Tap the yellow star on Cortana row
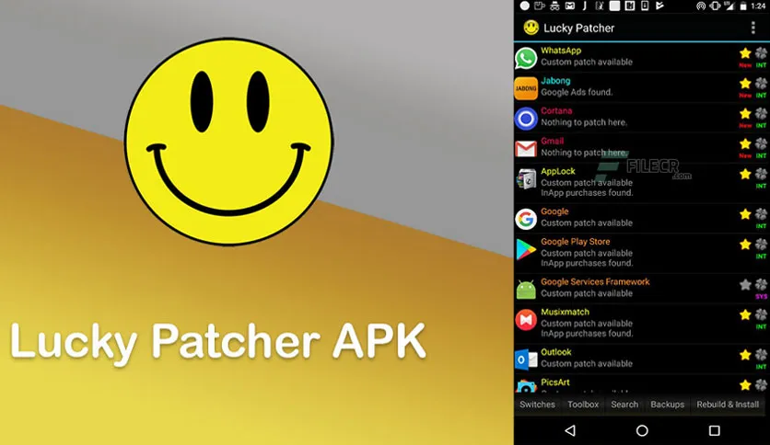The width and height of the screenshot is (770, 445). click(x=745, y=113)
